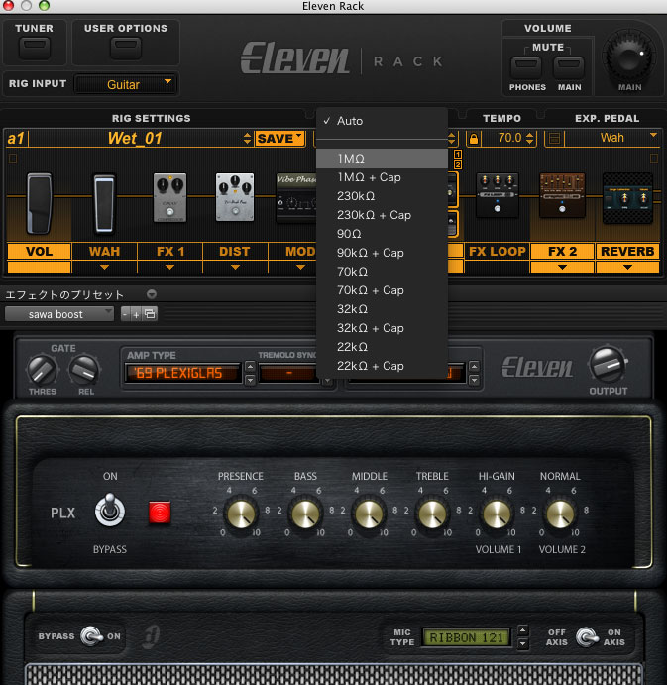Image resolution: width=667 pixels, height=685 pixels.
Task: Click the Wet_01 rig name field
Action: tap(135, 139)
